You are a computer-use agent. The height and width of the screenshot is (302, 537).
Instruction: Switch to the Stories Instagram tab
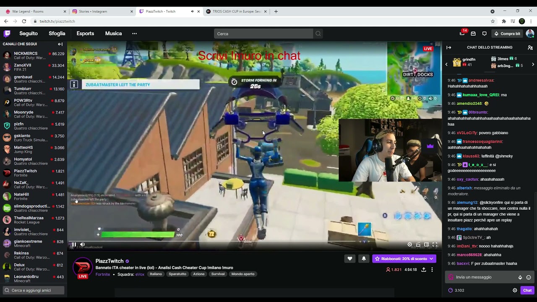pyautogui.click(x=102, y=11)
